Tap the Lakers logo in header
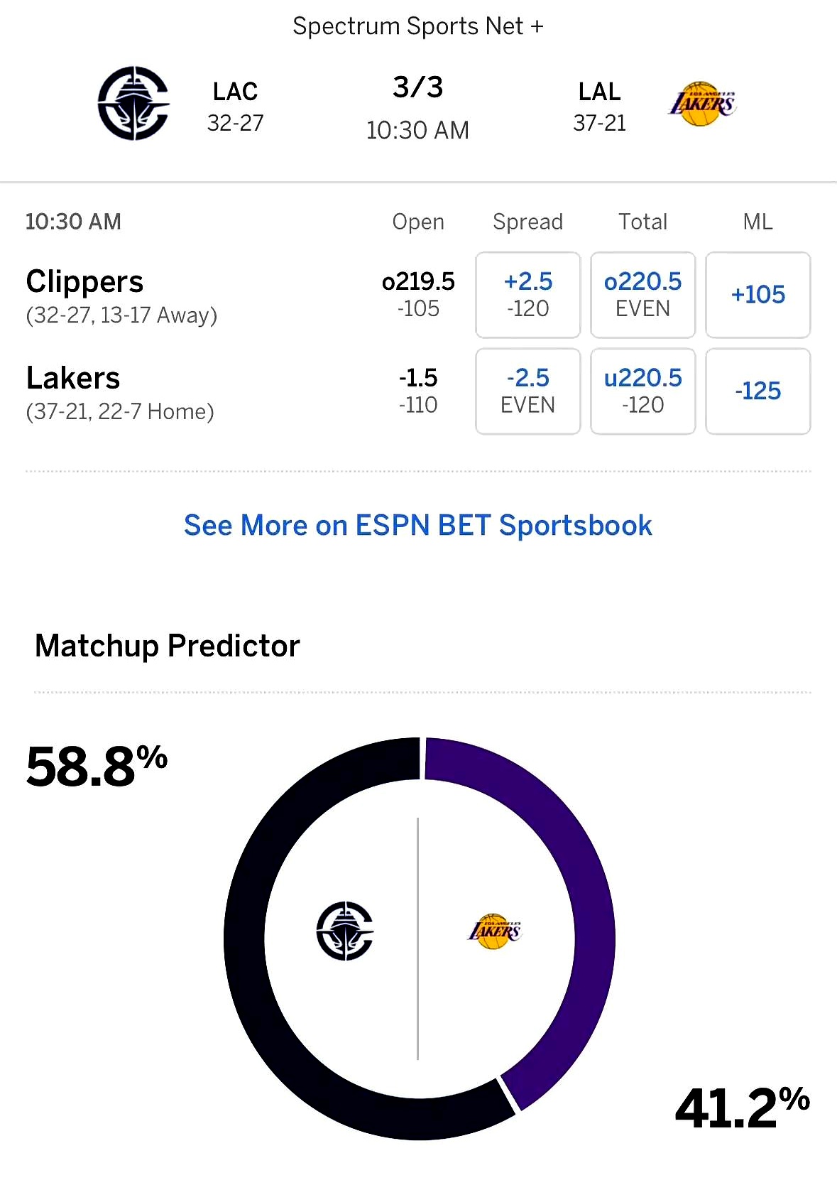Screen dimensions: 837x1185 click(x=702, y=104)
